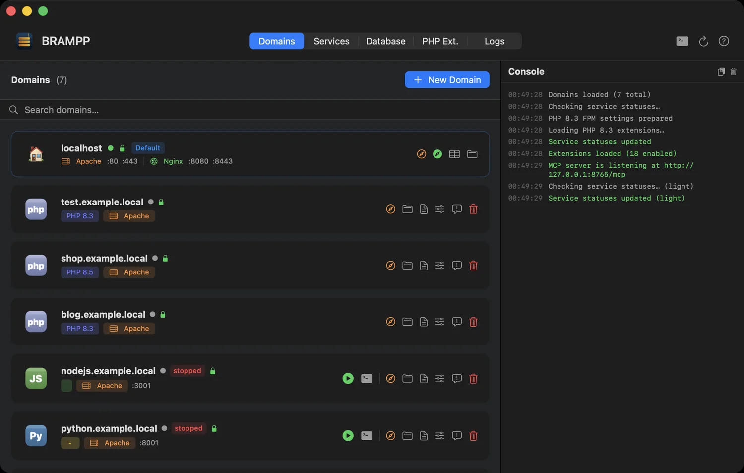The width and height of the screenshot is (744, 473).
Task: Click the BRAMPP logo icon
Action: 24,41
